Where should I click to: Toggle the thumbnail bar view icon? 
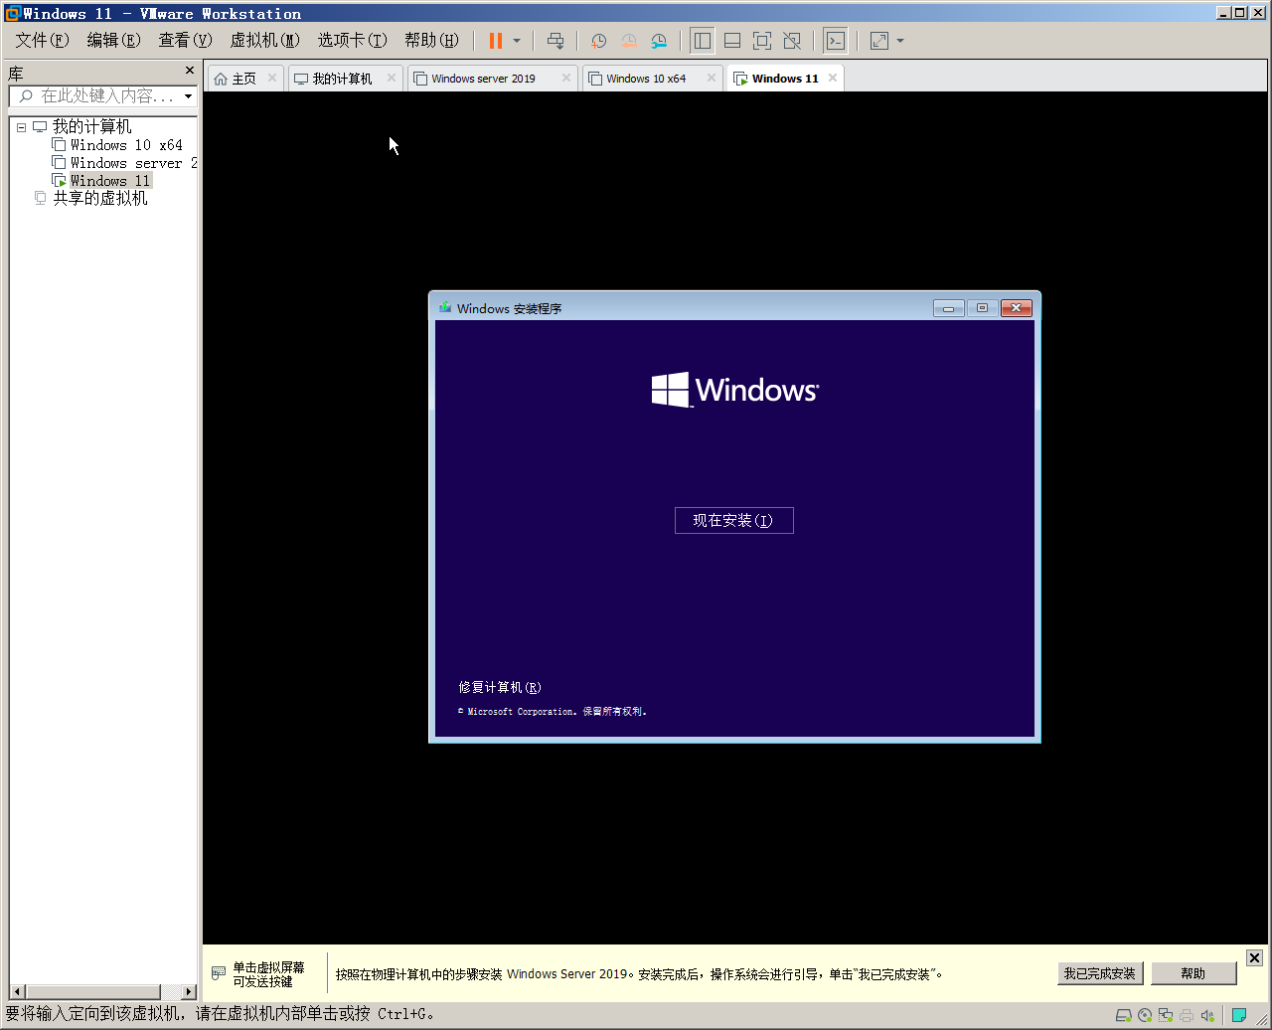tap(732, 41)
